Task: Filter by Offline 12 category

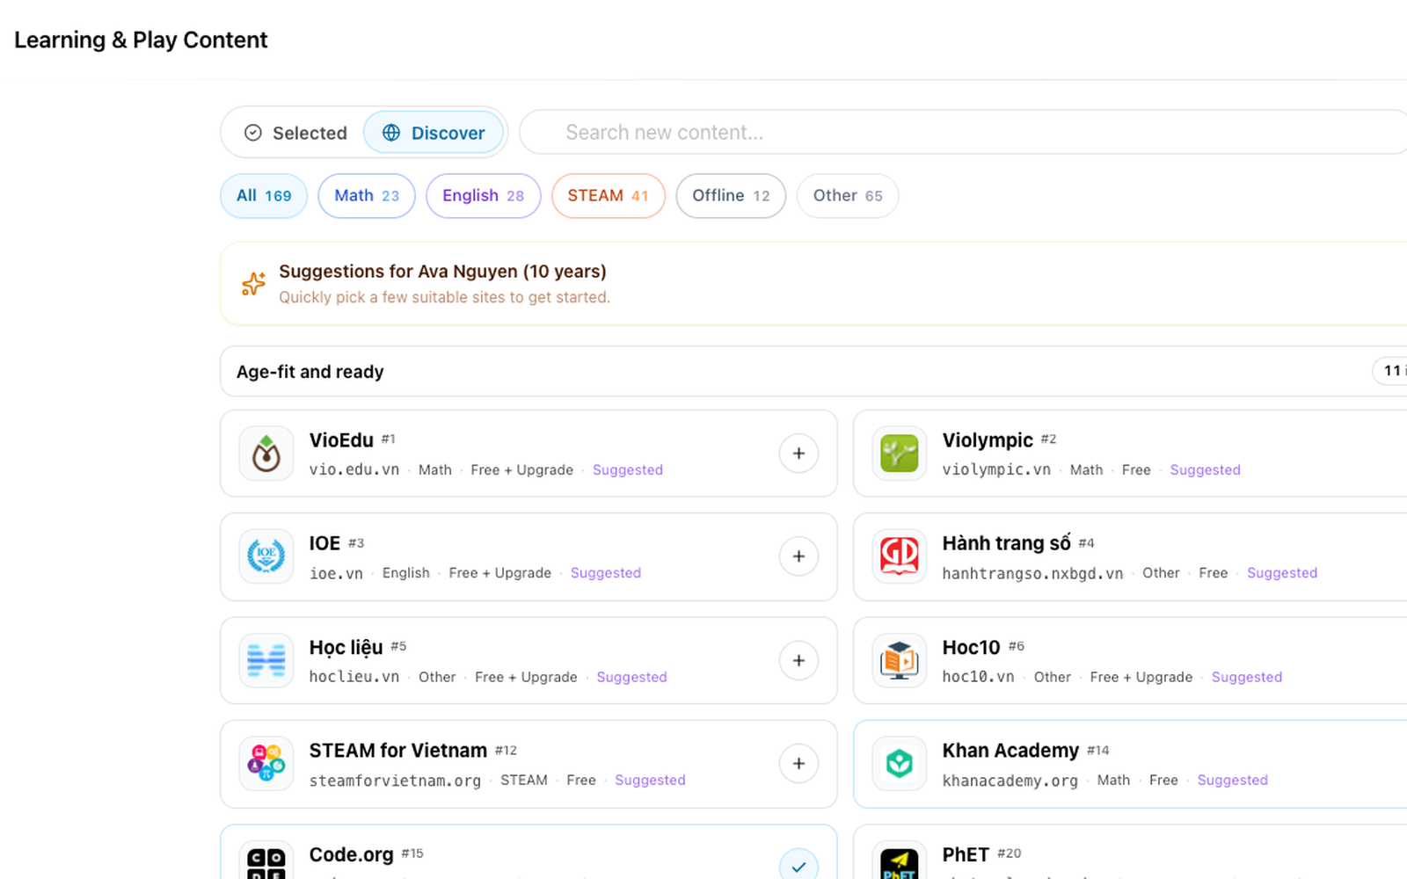Action: [731, 196]
